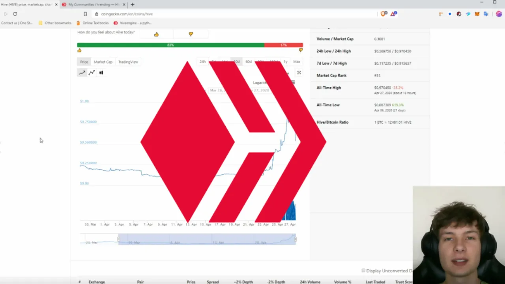
Task: Set chart range to 1y
Action: [286, 62]
